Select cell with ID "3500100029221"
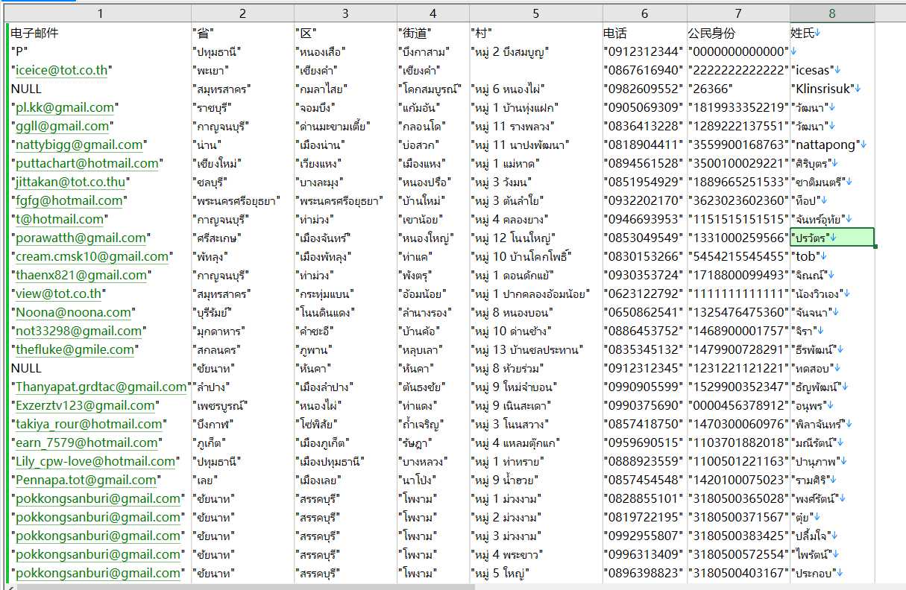Viewport: 906px width, 590px height. [738, 163]
